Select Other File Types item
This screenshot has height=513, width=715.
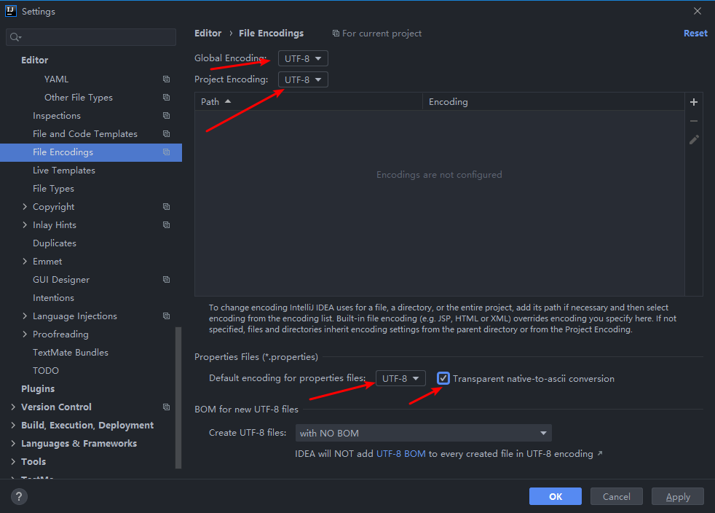[x=79, y=97]
